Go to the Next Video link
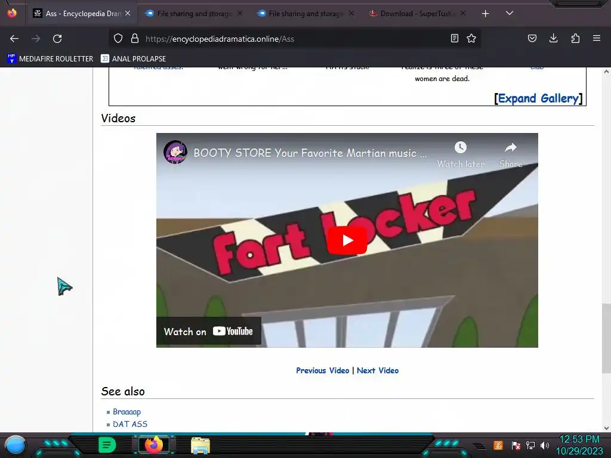 378,370
